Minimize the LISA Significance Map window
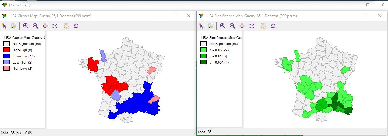 pos(351,15)
